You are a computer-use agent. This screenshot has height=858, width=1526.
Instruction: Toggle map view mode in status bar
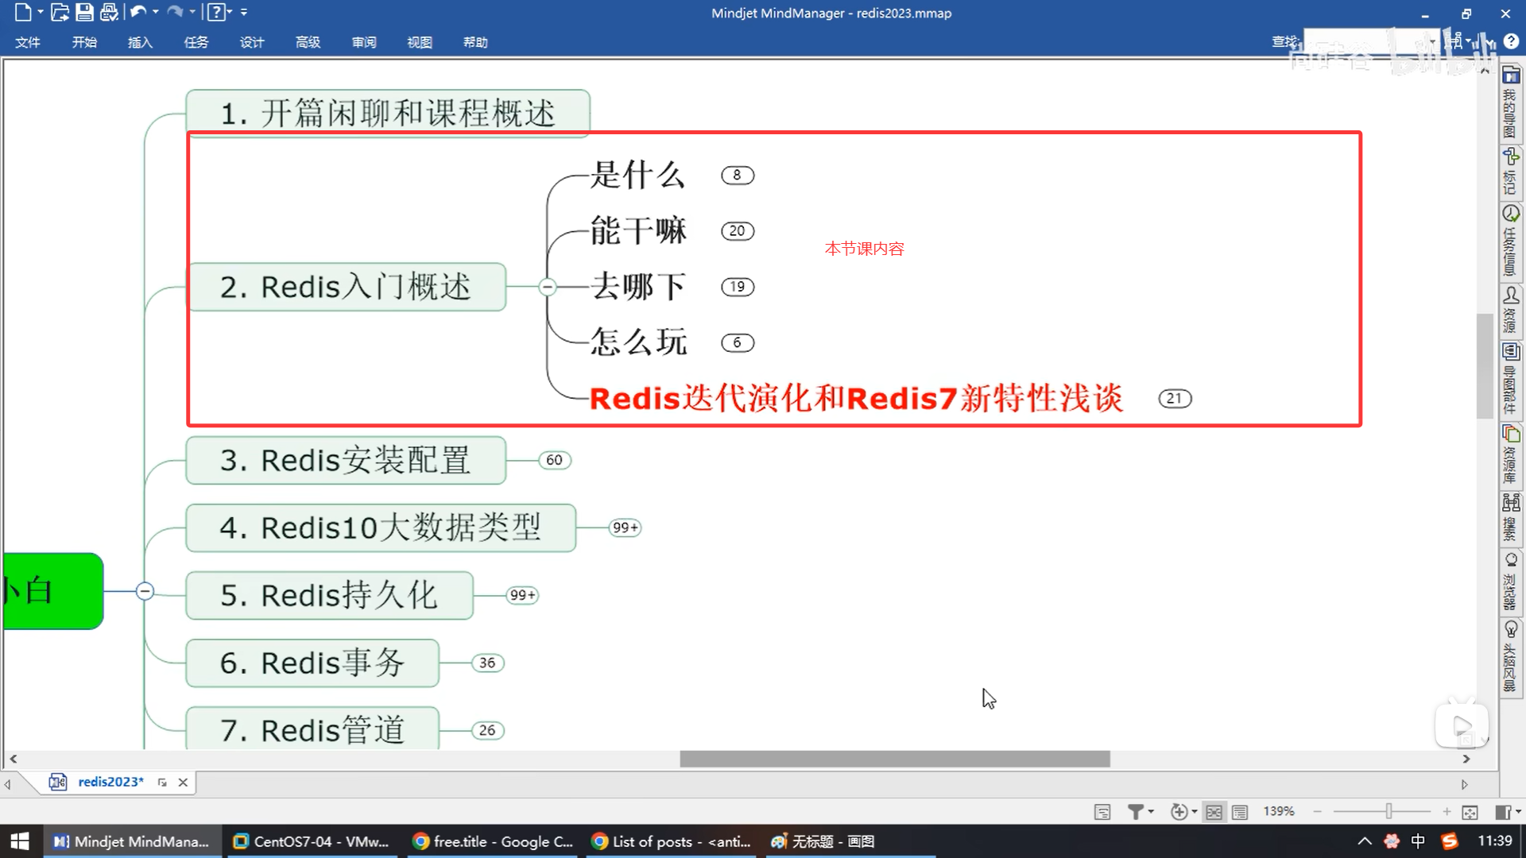[x=1214, y=811]
